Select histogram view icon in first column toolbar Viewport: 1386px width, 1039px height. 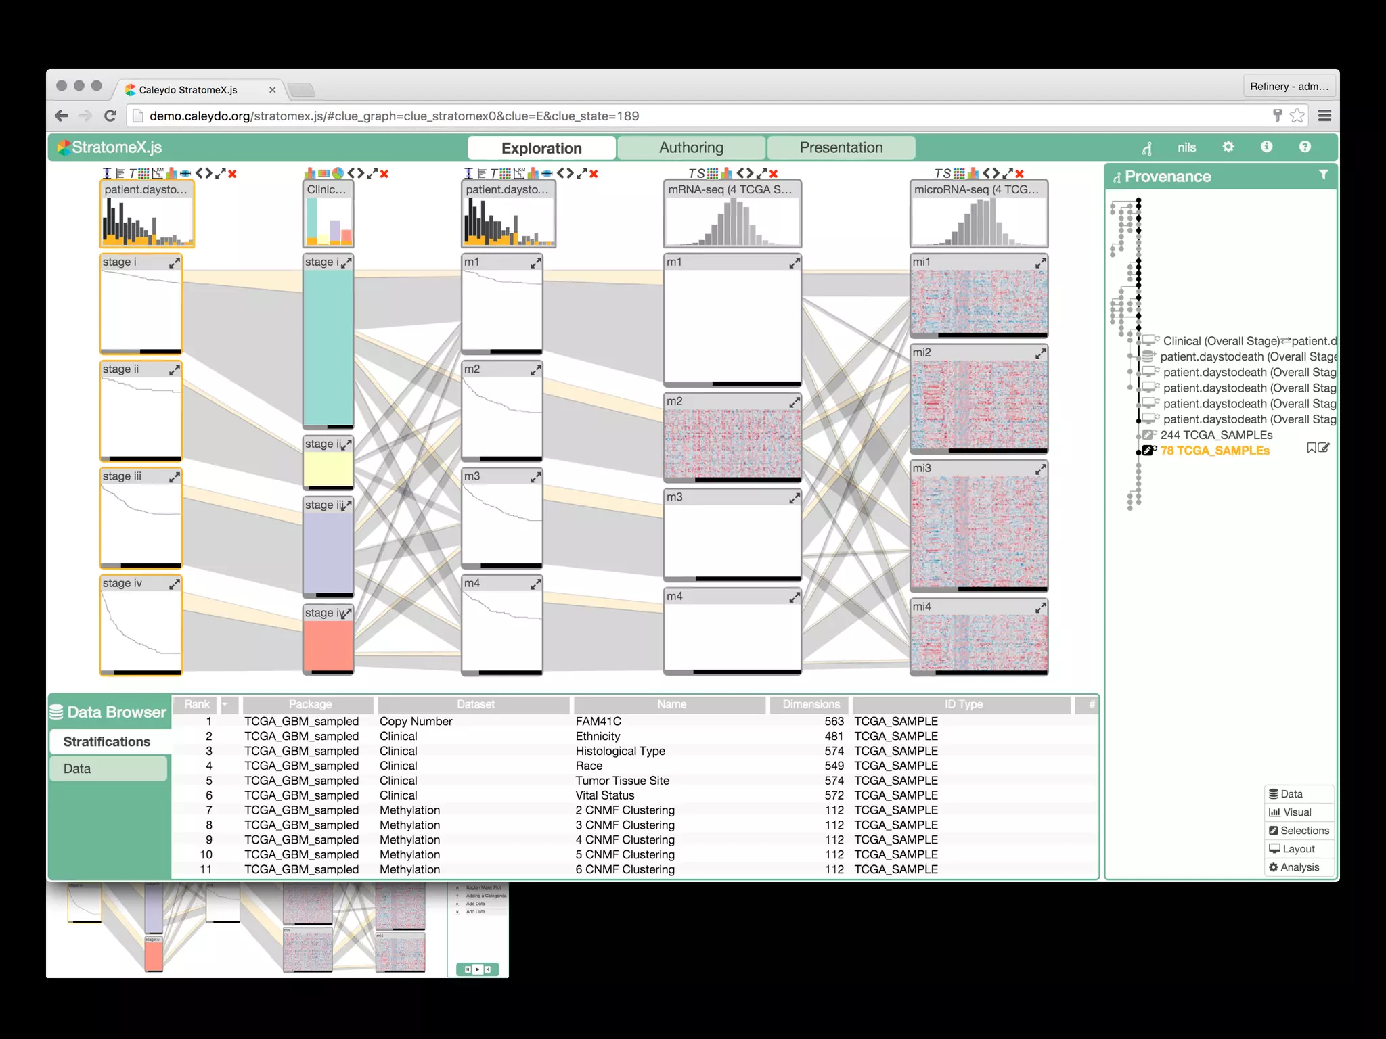click(x=172, y=173)
